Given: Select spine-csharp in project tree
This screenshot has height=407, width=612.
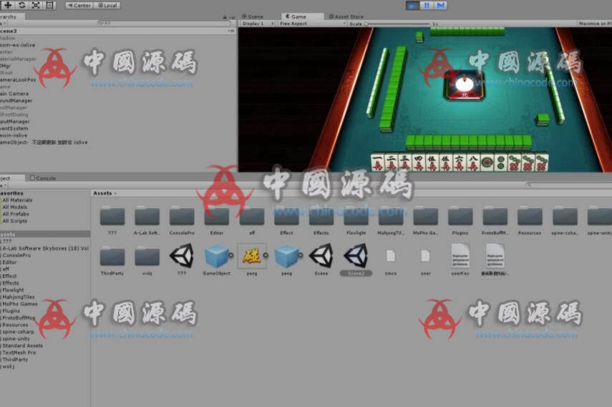Looking at the screenshot, I should (18, 332).
